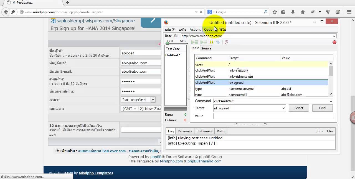
Task: Clear the log with the Clear button
Action: tap(331, 131)
